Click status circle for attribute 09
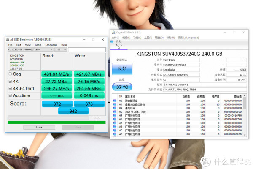The image size is (253, 169). (115, 108)
